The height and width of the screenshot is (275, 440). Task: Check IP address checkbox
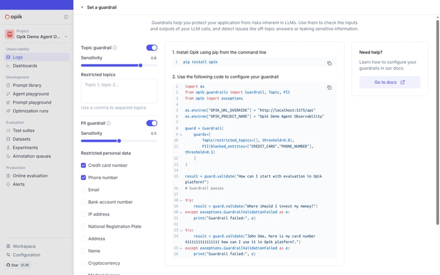pyautogui.click(x=84, y=215)
